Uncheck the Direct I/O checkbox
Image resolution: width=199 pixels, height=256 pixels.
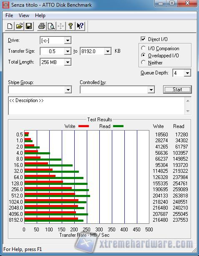tap(143, 39)
